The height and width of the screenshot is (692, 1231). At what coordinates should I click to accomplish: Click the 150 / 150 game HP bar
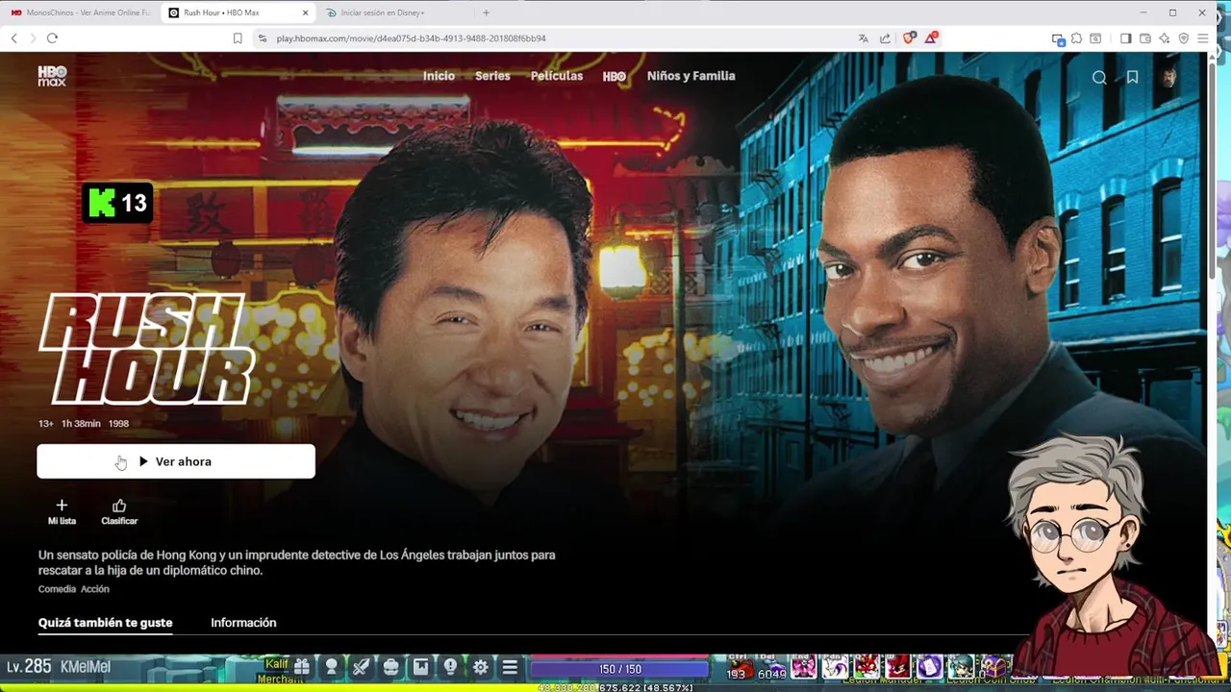(620, 669)
